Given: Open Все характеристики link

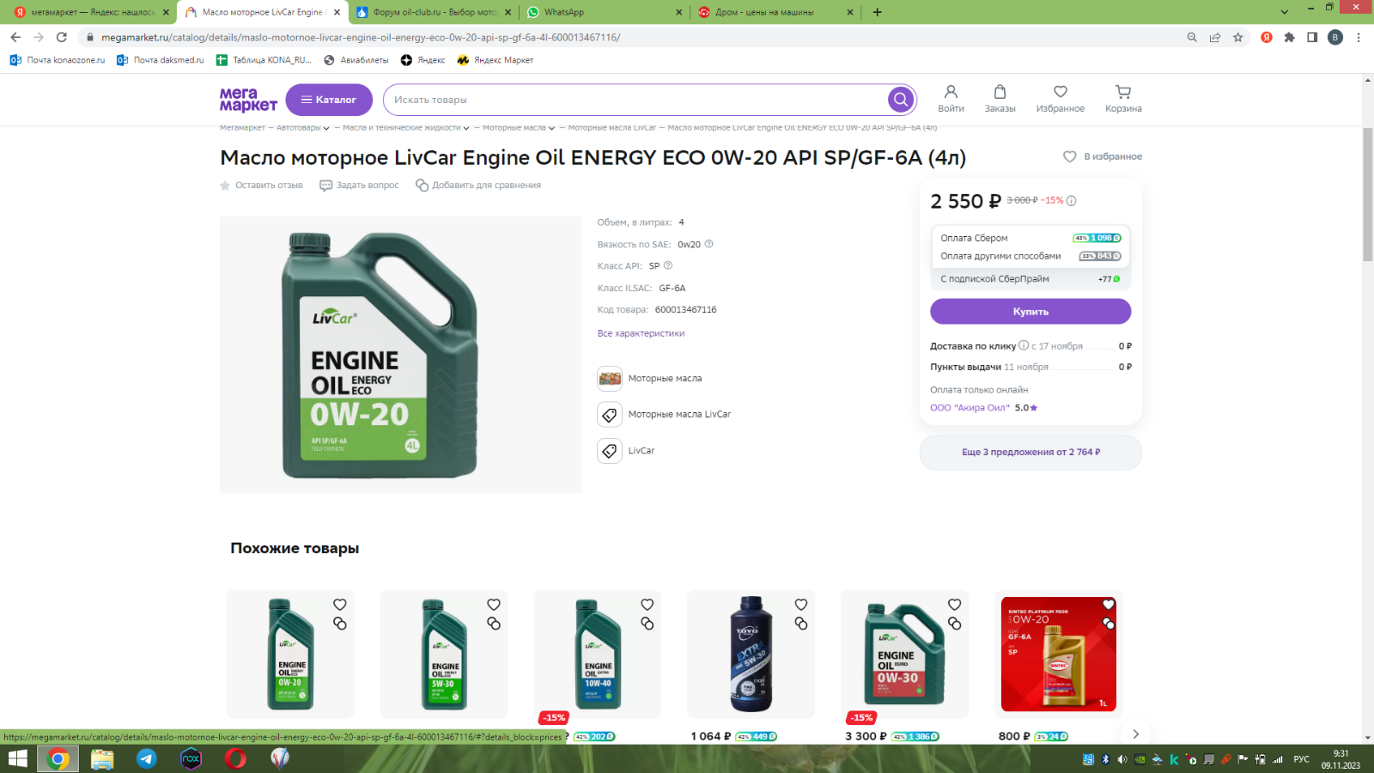Looking at the screenshot, I should [x=641, y=333].
